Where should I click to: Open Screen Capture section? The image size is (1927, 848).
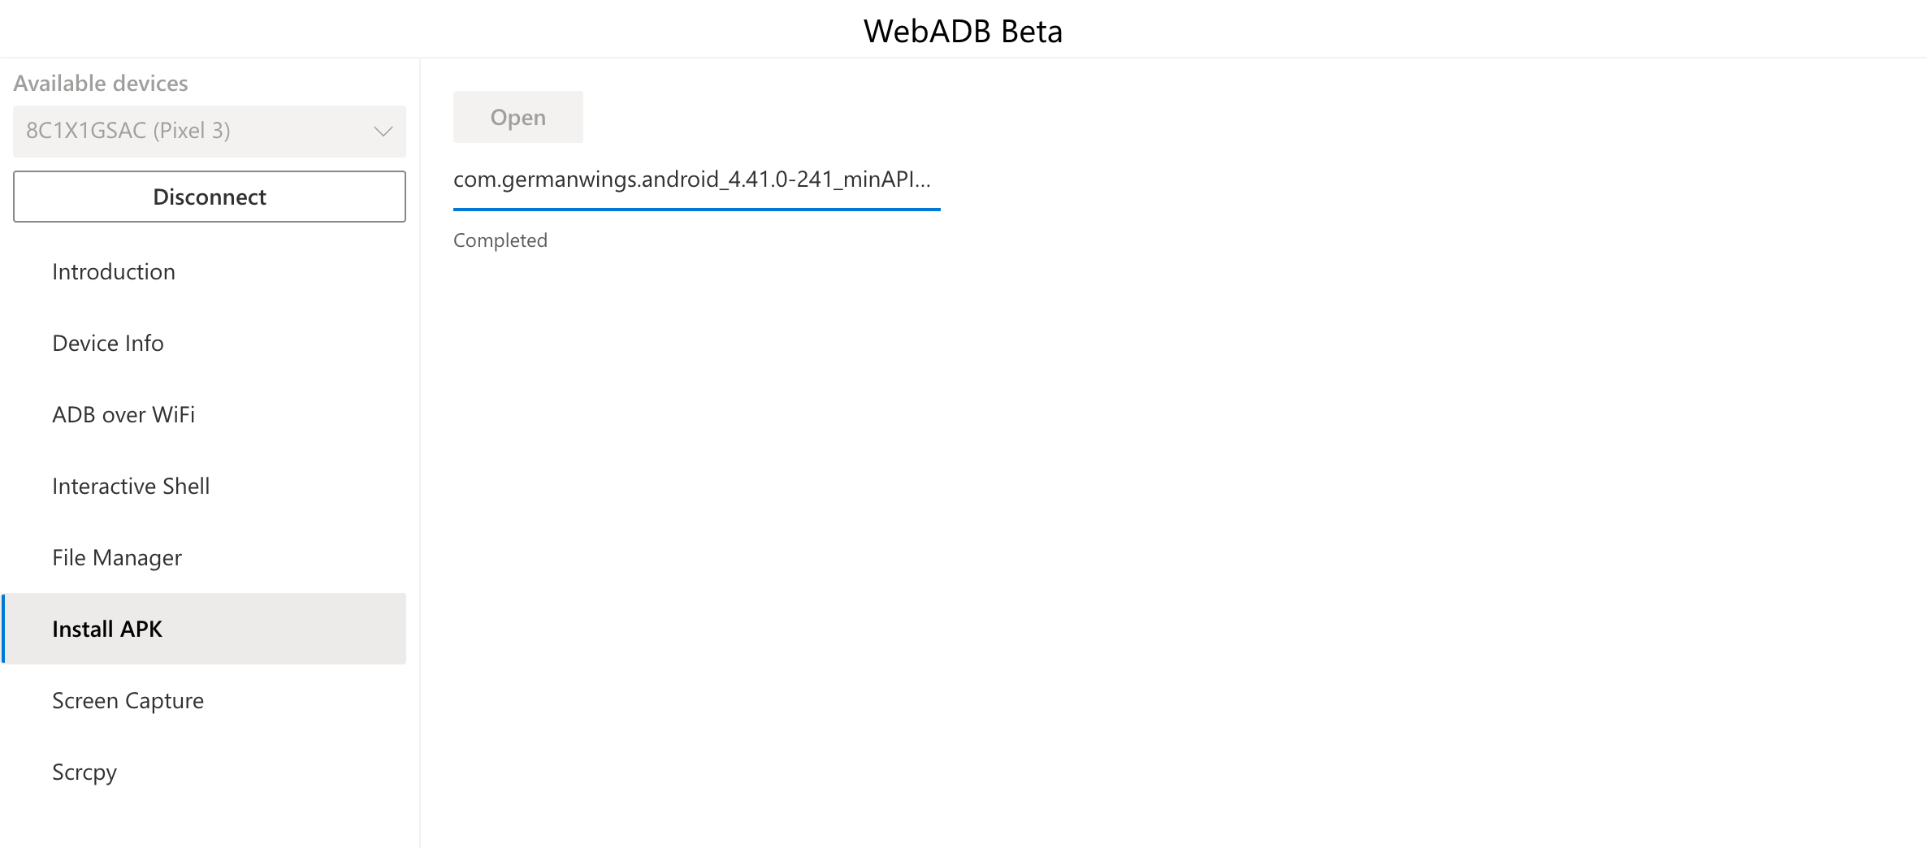(128, 700)
